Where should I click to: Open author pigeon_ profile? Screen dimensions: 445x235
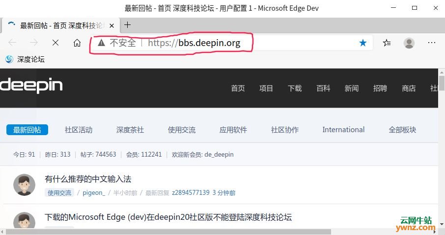pos(94,193)
